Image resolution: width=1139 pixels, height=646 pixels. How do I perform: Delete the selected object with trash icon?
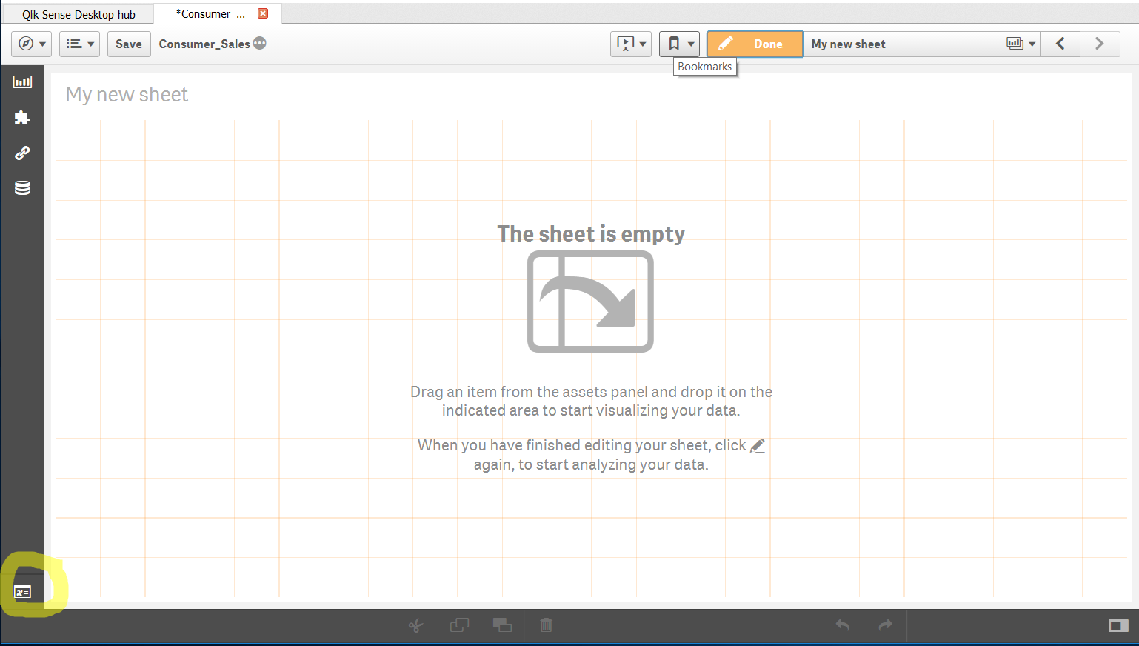coord(546,625)
